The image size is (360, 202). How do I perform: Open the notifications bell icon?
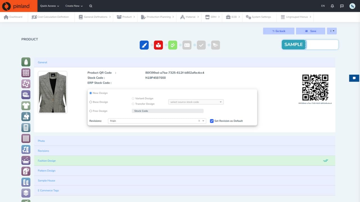(x=332, y=6)
